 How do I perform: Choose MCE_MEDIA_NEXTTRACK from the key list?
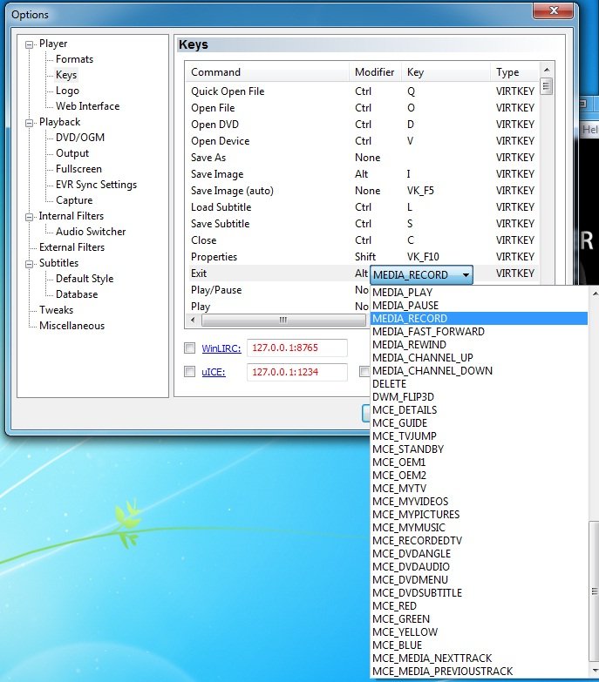tap(479, 658)
